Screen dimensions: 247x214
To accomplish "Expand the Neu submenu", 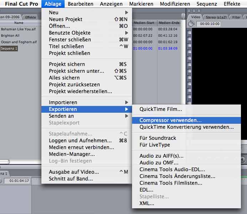I will coord(87,12).
